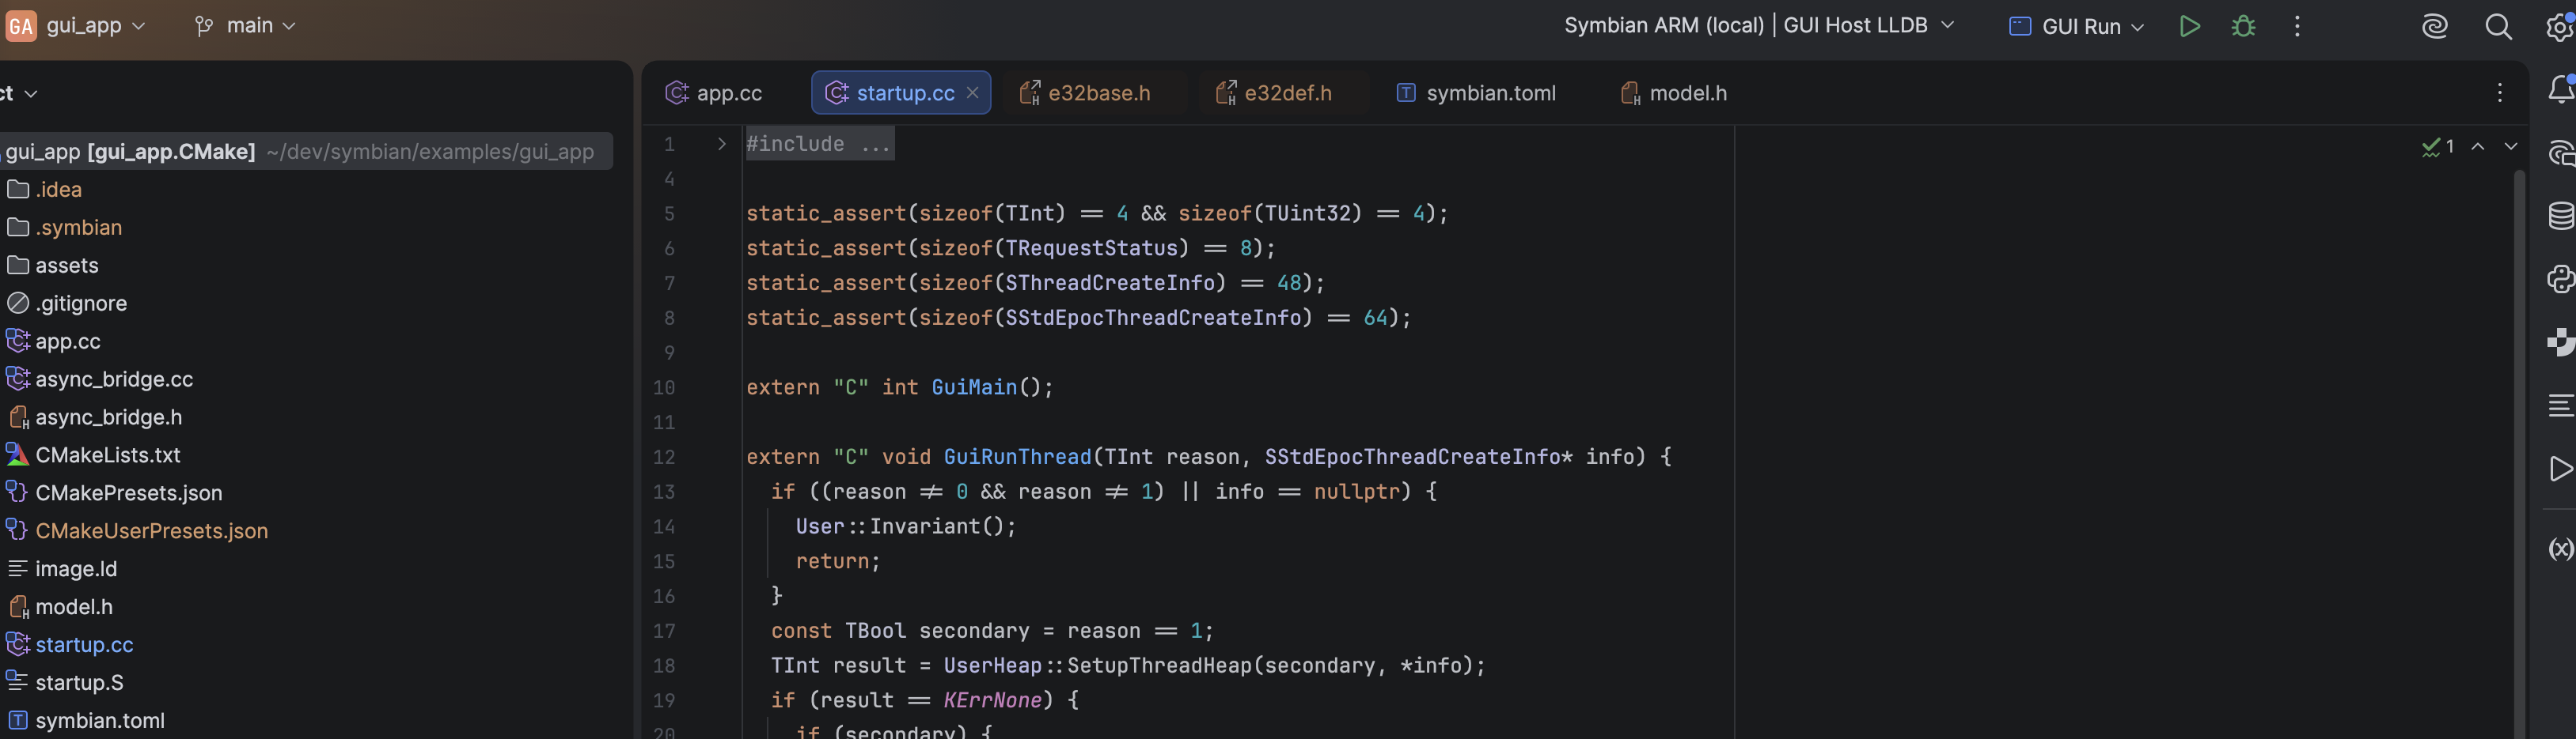Open the Run tool window on right sidebar
Image resolution: width=2576 pixels, height=739 pixels.
[x=2561, y=469]
